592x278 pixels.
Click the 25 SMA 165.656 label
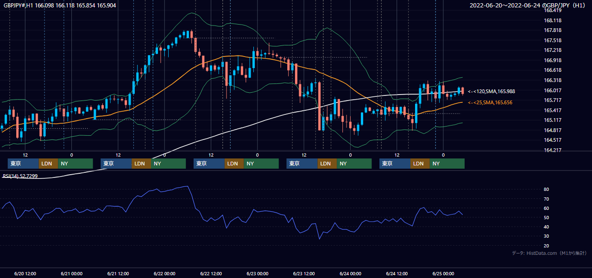[x=490, y=102]
